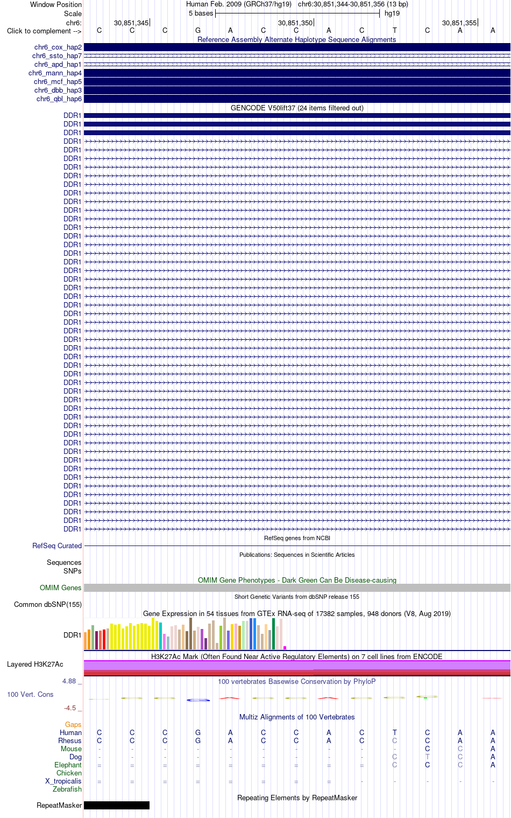Select the X_tropicalis species row label
511x818 pixels.
[x=63, y=781]
